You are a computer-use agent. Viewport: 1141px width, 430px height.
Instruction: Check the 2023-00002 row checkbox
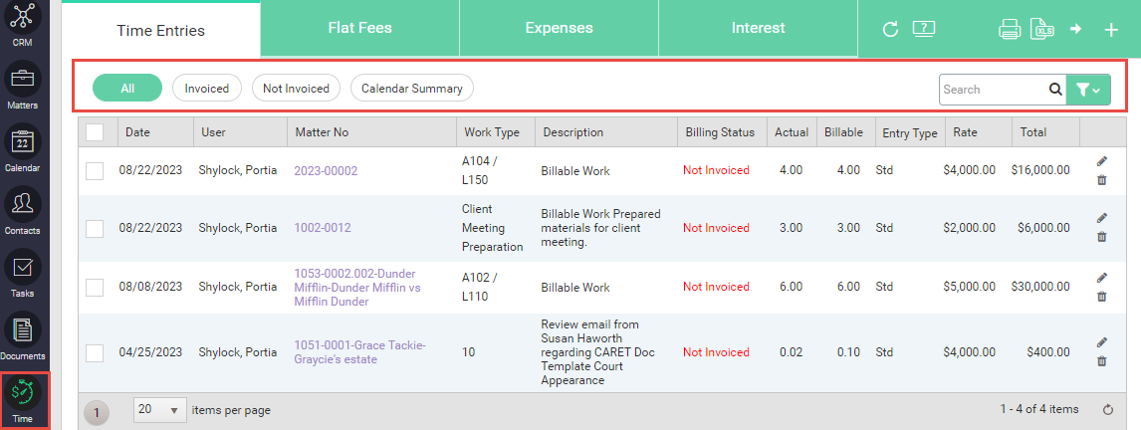(x=95, y=171)
